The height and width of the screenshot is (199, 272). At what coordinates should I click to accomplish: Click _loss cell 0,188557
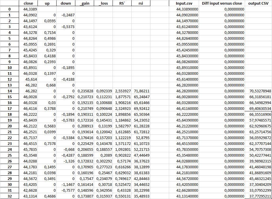pyautogui.click(x=103, y=149)
